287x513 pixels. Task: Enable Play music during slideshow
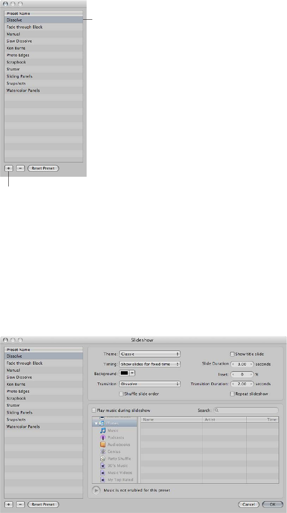[x=94, y=410]
